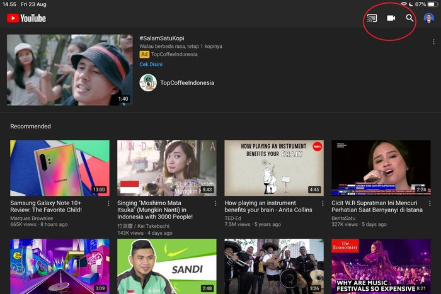Open How playing an instrument benefits title
441x294 pixels.
268,206
